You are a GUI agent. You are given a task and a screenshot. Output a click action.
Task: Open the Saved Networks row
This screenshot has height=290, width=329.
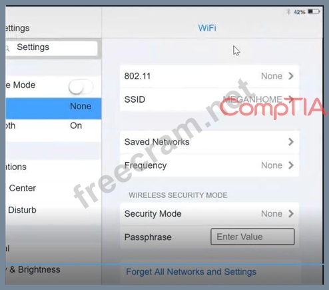coord(209,142)
